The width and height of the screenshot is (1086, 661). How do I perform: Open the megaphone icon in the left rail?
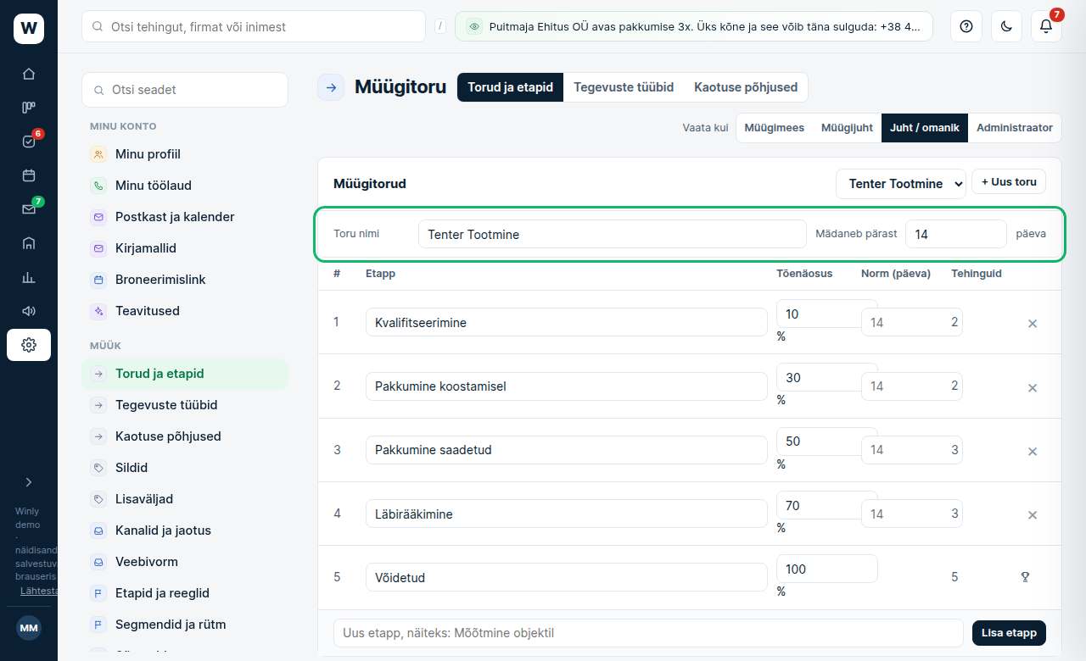(29, 311)
